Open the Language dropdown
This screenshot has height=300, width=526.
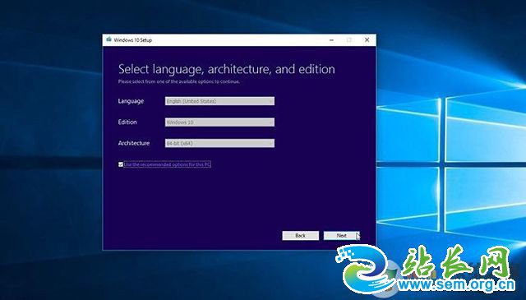219,101
